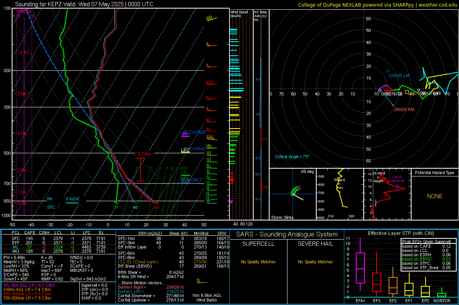Viewport: 459px width, 305px height.
Task: Select the '9 km' height marker
Action: [22, 93]
